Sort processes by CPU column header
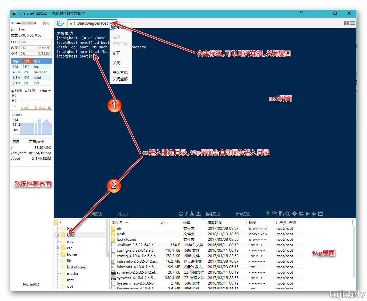 pos(27,61)
